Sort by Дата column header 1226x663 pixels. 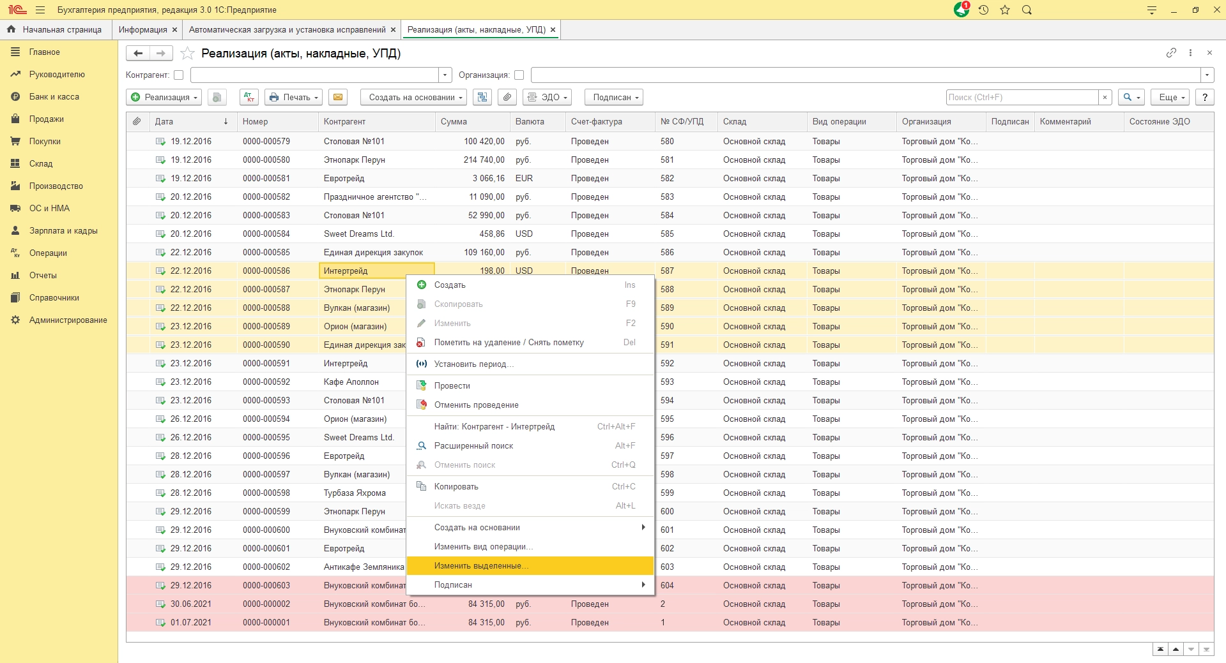pyautogui.click(x=192, y=122)
